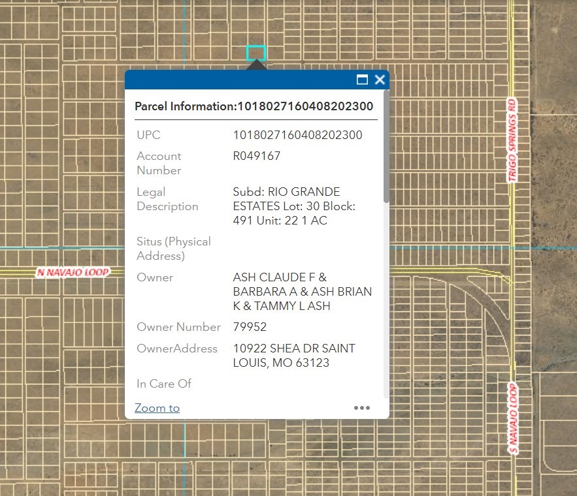
Task: Click the popup's vertical scrollbar thumb
Action: point(386,147)
